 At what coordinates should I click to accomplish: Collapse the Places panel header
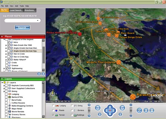tap(2, 37)
